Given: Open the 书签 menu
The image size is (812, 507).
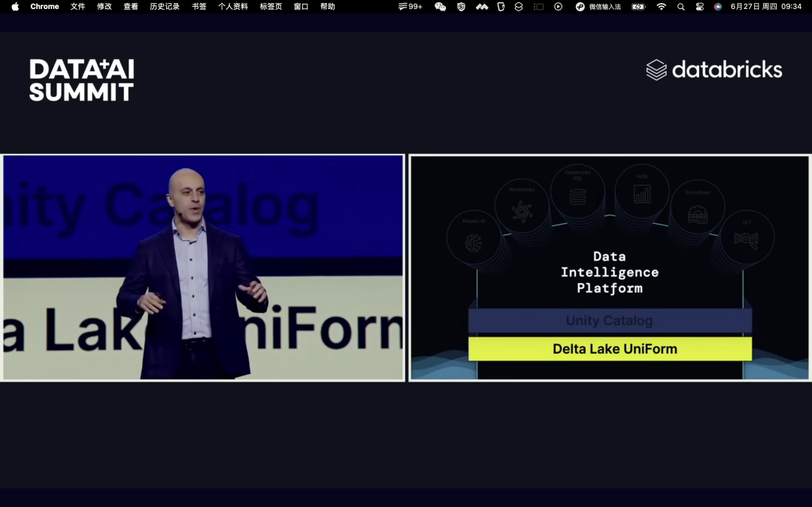Looking at the screenshot, I should [198, 7].
